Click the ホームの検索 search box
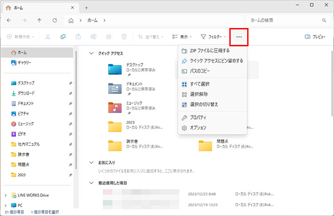Image resolution: width=334 pixels, height=216 pixels. pyautogui.click(x=285, y=20)
